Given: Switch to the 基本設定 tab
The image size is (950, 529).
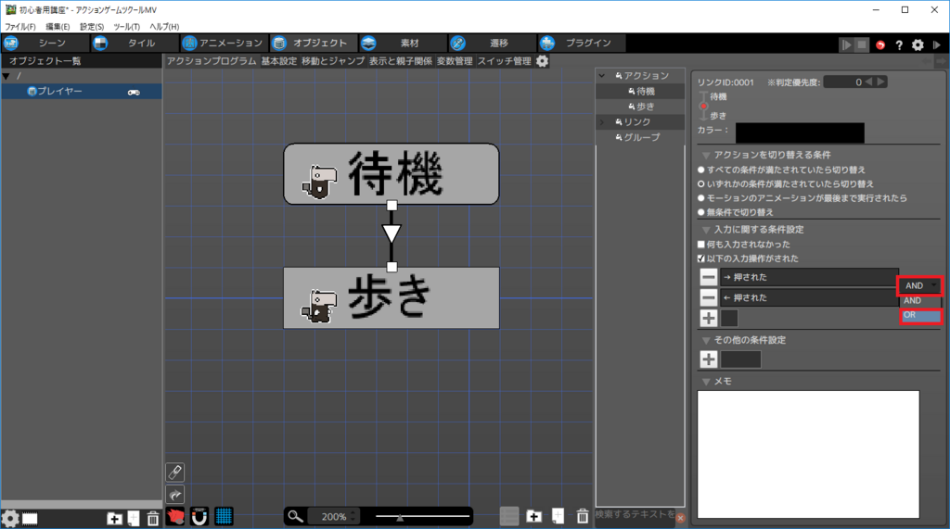Looking at the screenshot, I should [279, 61].
